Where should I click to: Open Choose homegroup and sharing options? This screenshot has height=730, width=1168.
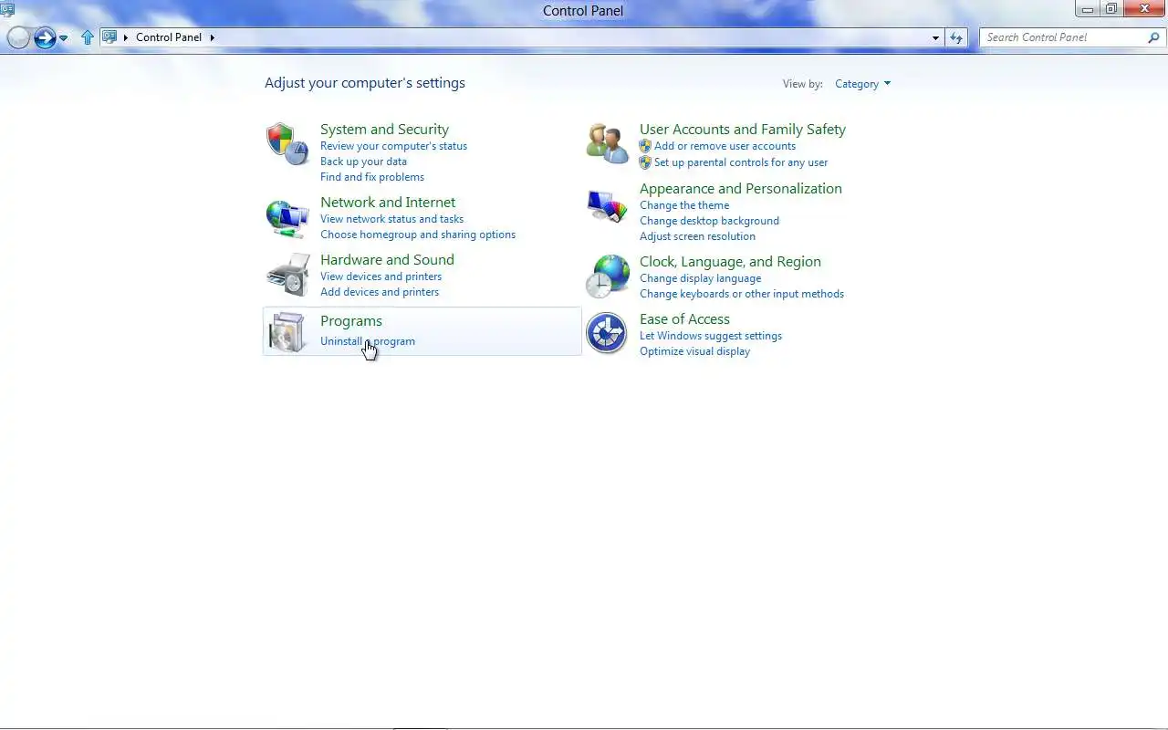click(418, 235)
